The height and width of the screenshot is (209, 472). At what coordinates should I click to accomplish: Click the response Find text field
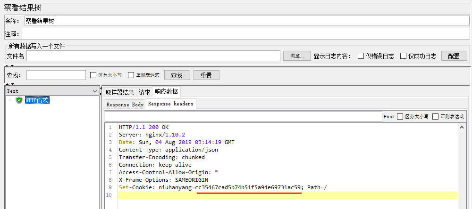(x=243, y=117)
